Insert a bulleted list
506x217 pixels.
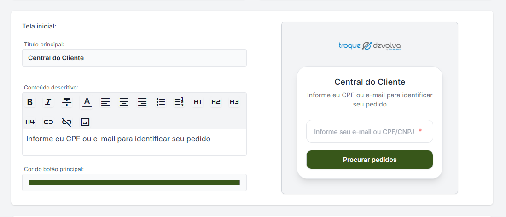point(161,102)
